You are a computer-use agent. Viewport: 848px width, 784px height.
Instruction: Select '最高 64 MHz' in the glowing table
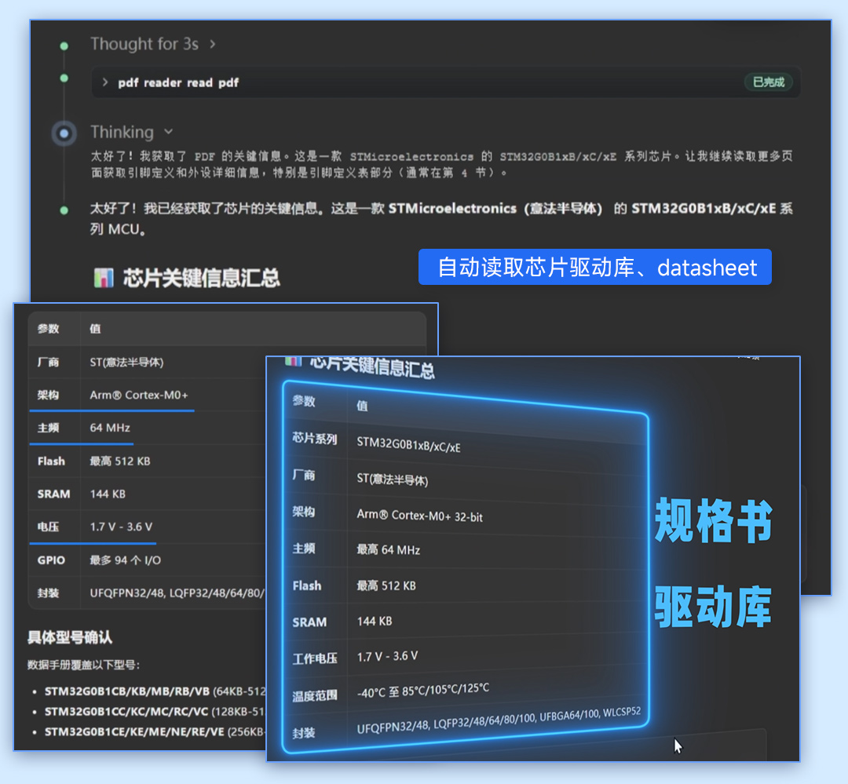[x=389, y=550]
